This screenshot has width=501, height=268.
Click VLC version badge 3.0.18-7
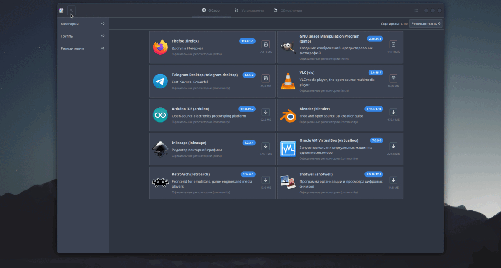[x=376, y=73]
